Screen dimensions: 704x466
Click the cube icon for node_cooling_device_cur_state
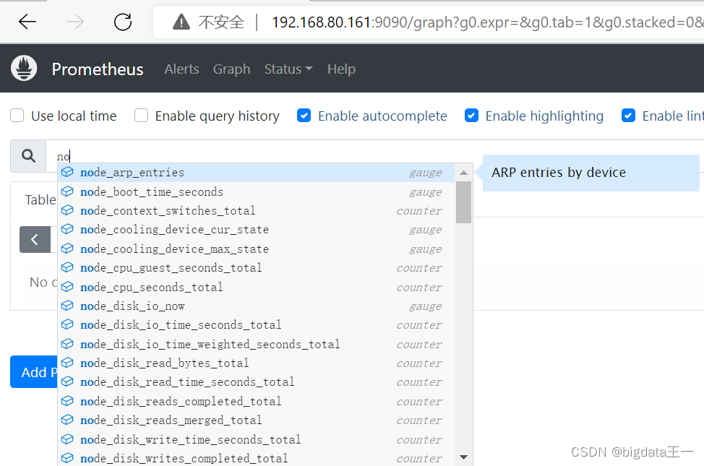click(67, 229)
